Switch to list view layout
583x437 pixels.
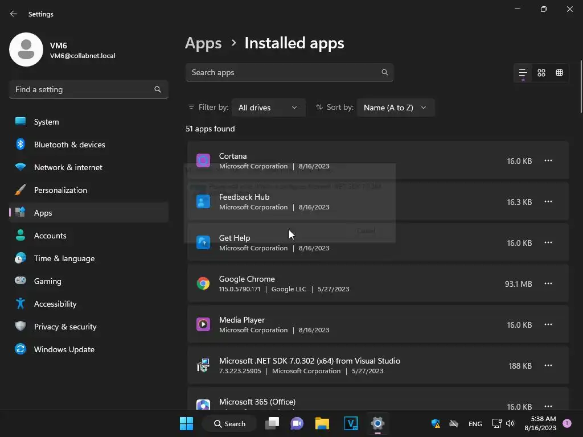[523, 73]
